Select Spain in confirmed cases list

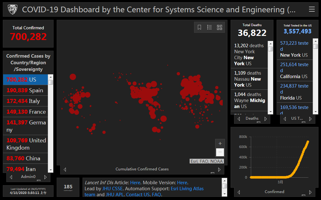point(25,90)
